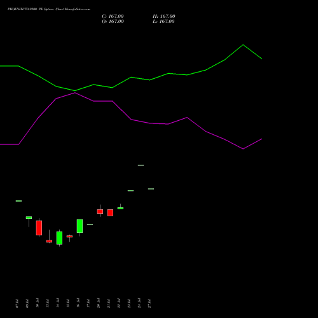The image size is (318, 318).
Task: Click the peak of the green line
Action: 243,45
